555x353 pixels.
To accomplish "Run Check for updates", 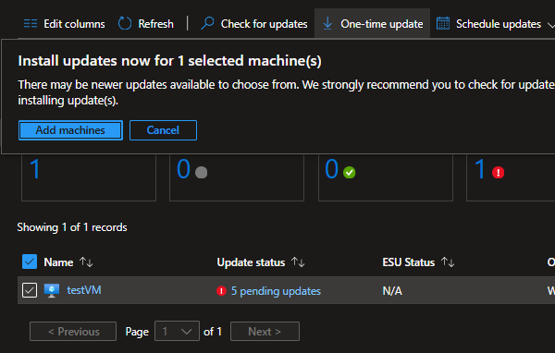I will 254,24.
